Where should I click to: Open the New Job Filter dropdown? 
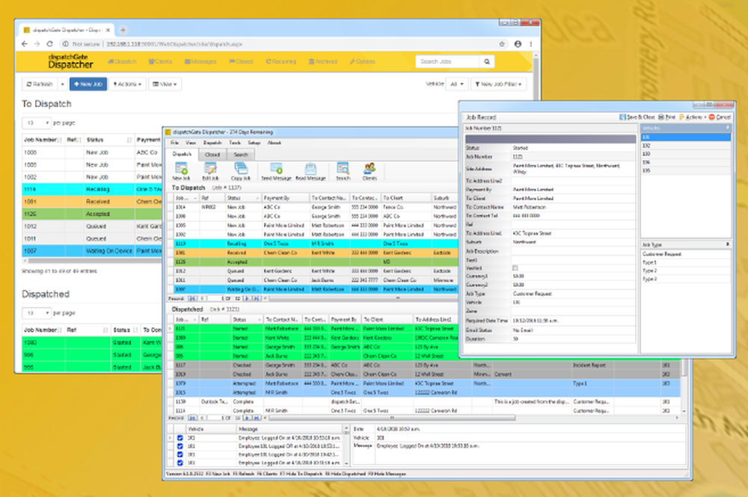(498, 84)
